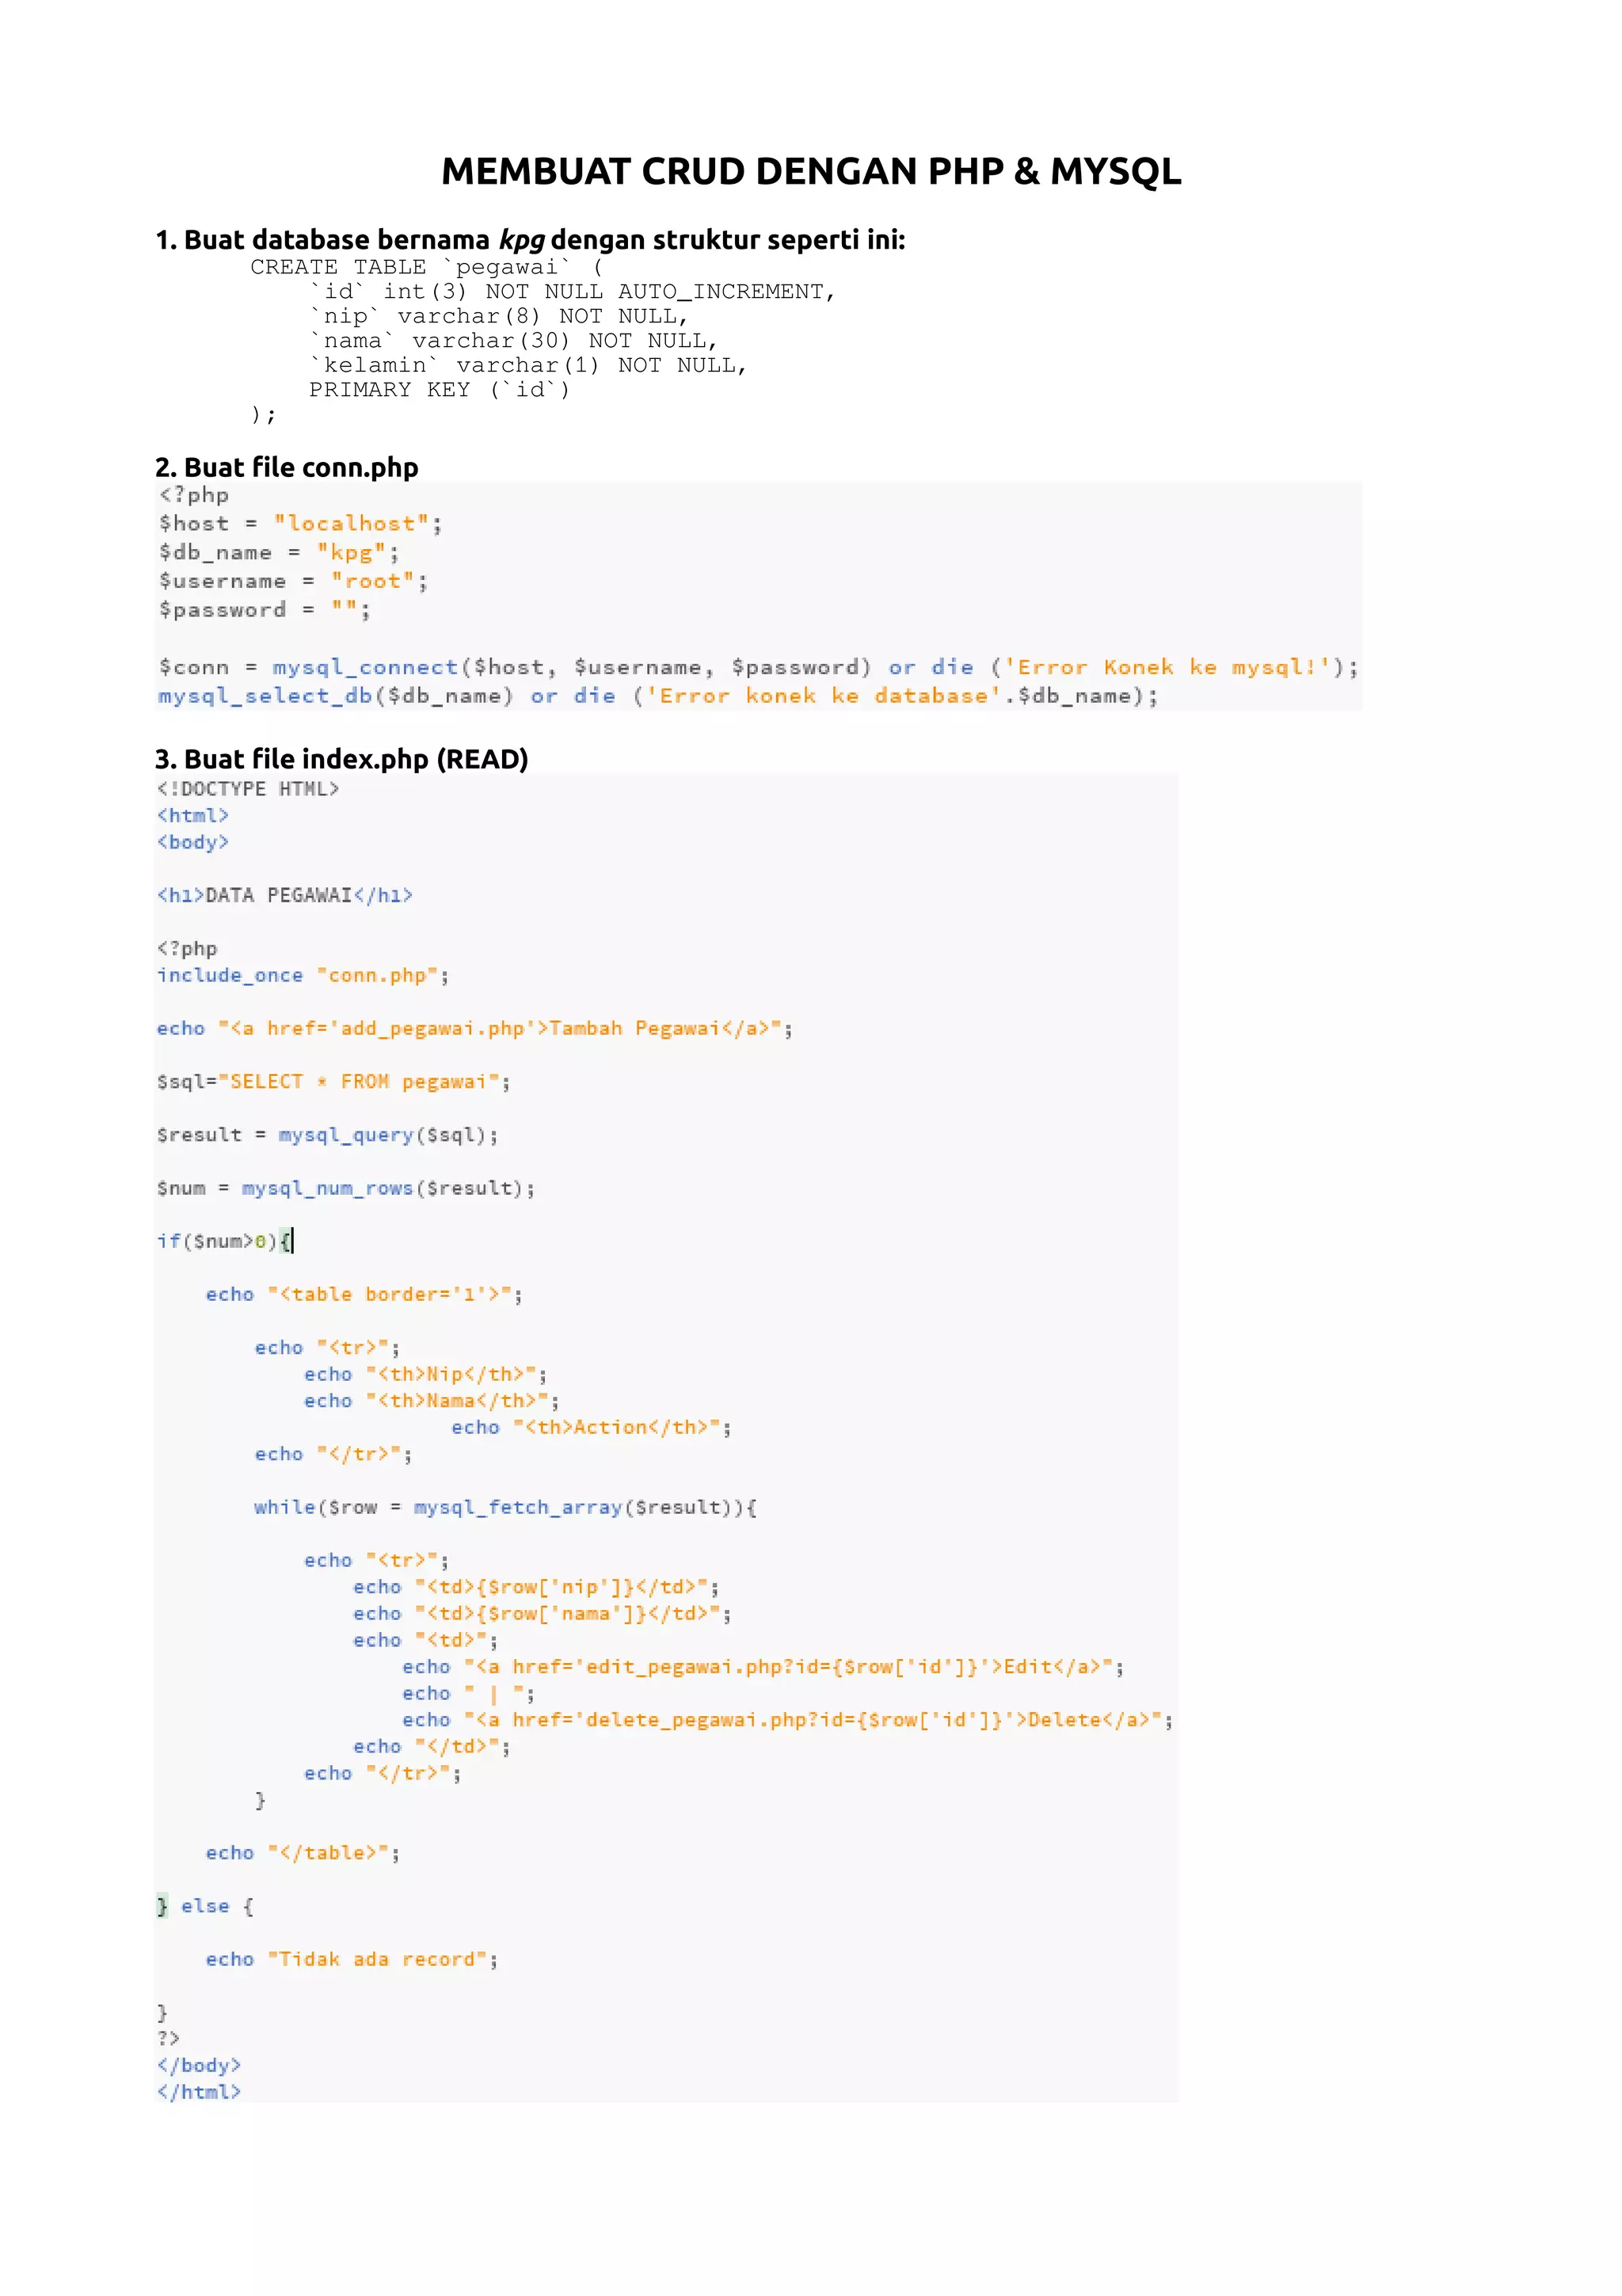Click the line '$password = "";'
The width and height of the screenshot is (1622, 2296).
[265, 609]
